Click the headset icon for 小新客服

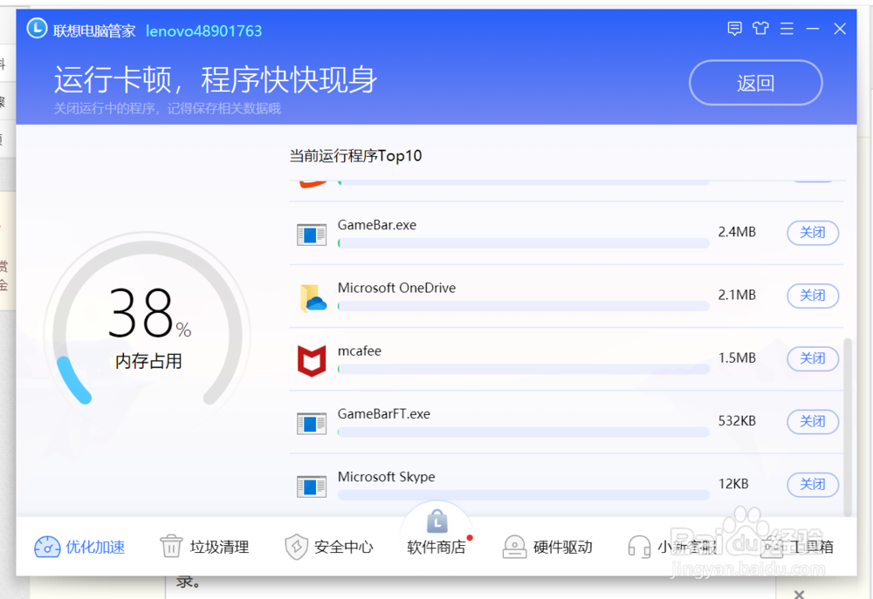tap(639, 547)
